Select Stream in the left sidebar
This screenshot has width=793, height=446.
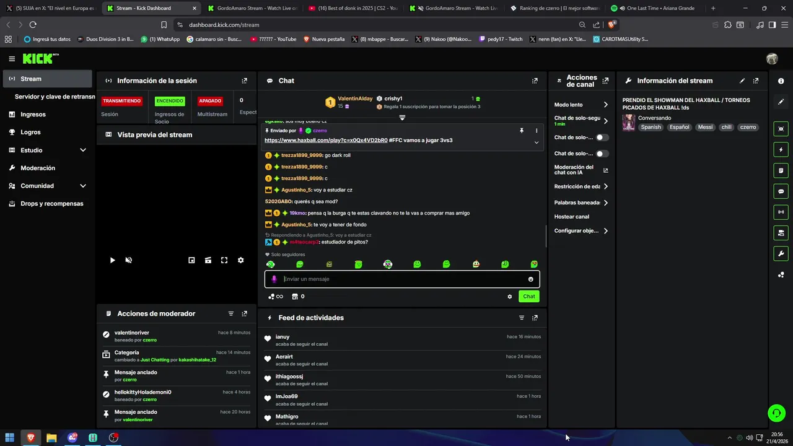(x=47, y=79)
